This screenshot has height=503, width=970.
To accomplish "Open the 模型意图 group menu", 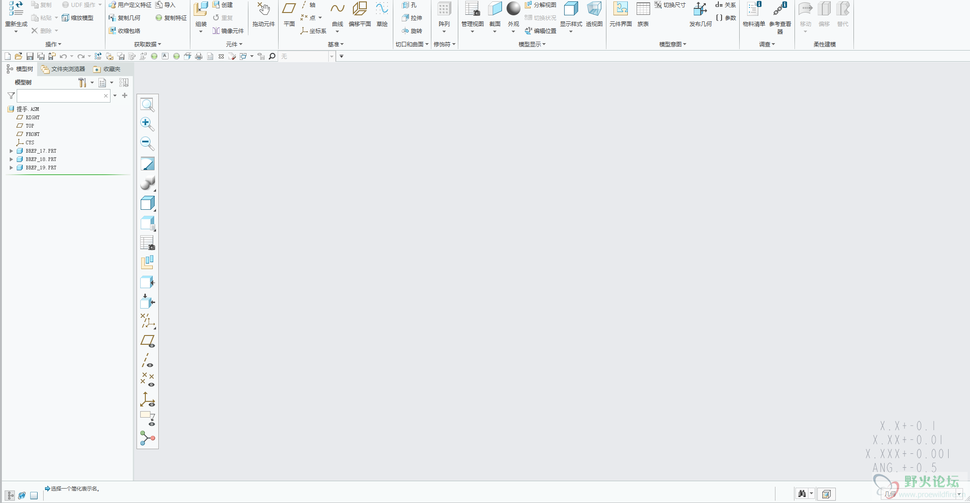I will pyautogui.click(x=672, y=44).
